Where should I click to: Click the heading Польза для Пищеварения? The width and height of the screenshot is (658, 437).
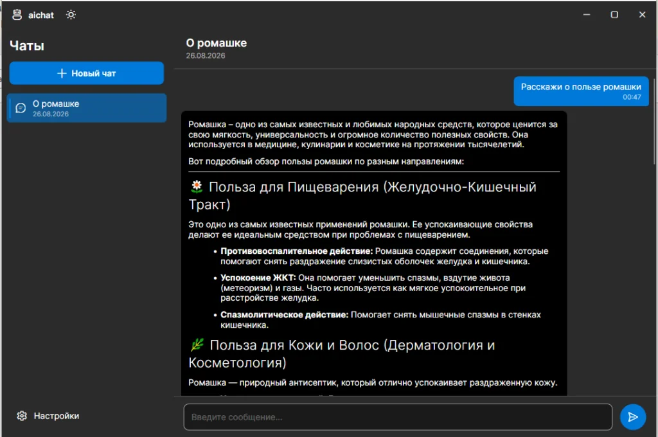pyautogui.click(x=362, y=195)
